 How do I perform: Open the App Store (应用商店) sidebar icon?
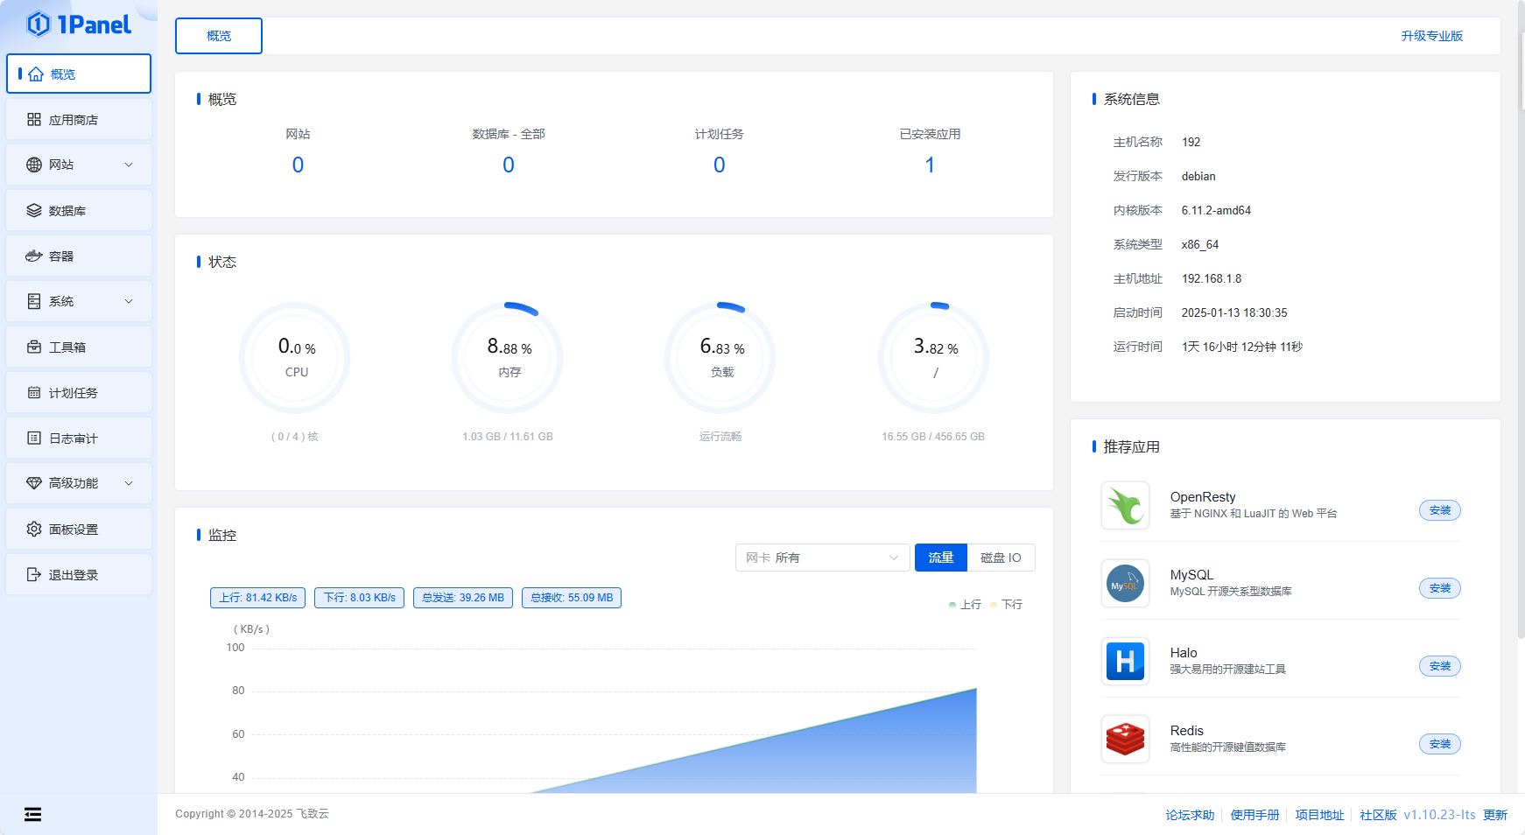coord(34,120)
